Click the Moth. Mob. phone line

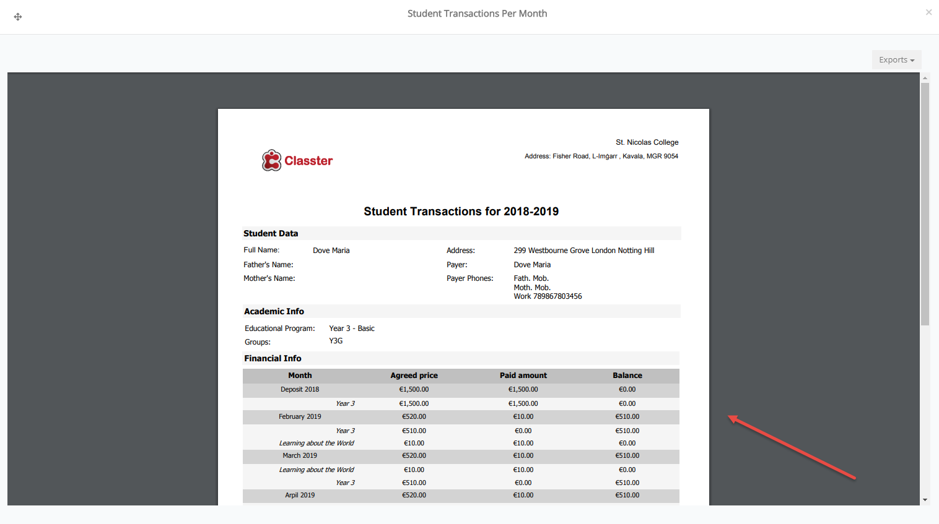(532, 288)
